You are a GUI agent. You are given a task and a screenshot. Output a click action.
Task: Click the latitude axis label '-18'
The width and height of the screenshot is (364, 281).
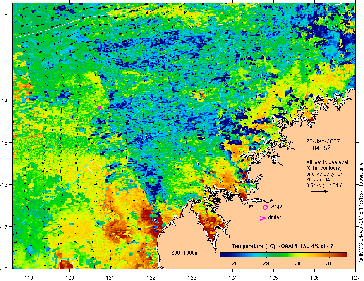(4, 269)
